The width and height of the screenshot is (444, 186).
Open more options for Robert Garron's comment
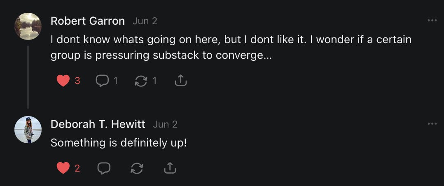pyautogui.click(x=432, y=21)
